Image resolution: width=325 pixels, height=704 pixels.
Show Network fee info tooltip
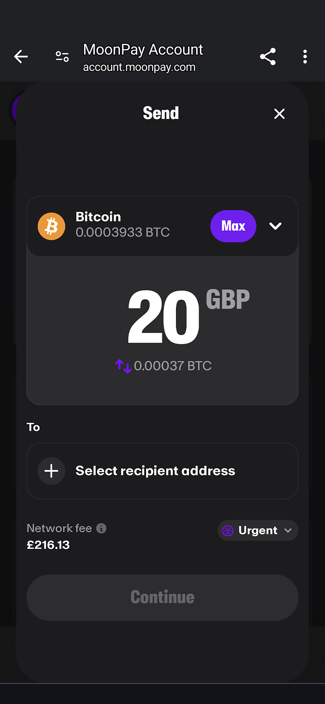coord(102,528)
